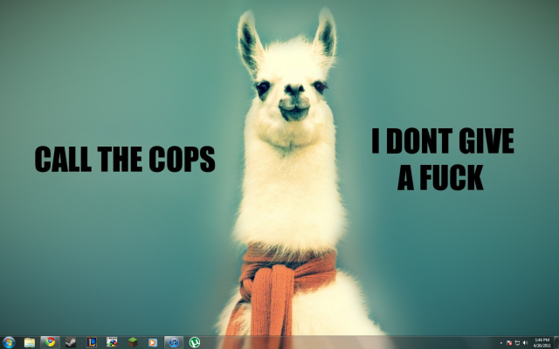Click empty taskbar area right of uTorrent
Viewport: 559px width, 349px height.
[349, 342]
